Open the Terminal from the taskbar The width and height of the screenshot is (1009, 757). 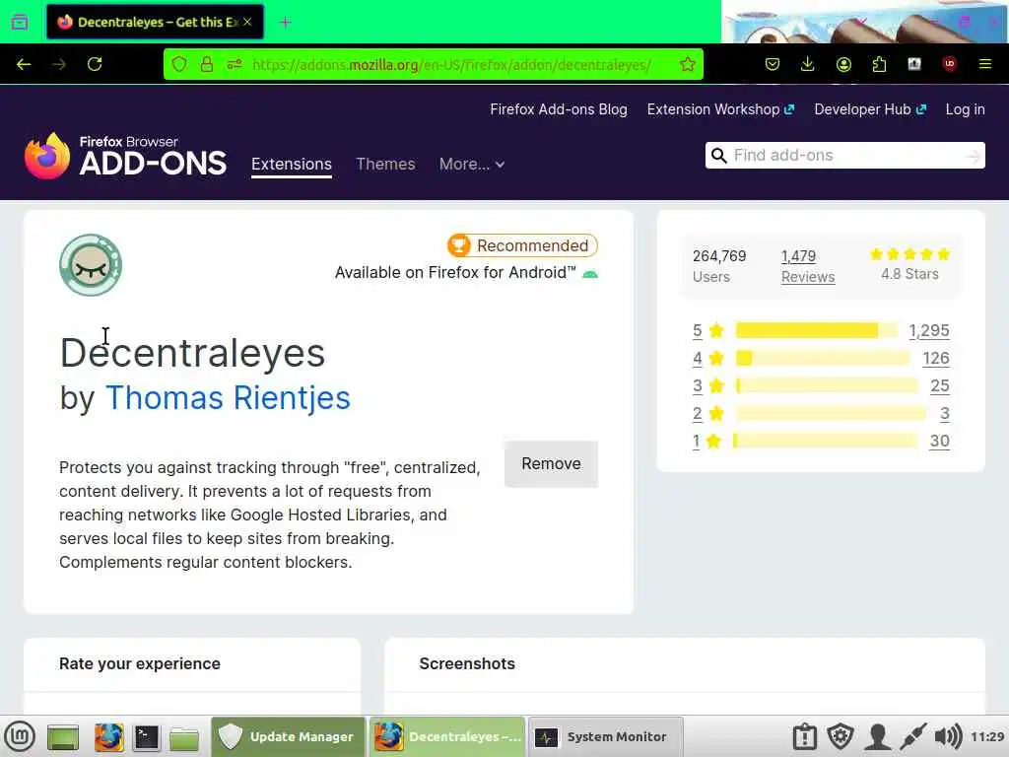pyautogui.click(x=146, y=737)
